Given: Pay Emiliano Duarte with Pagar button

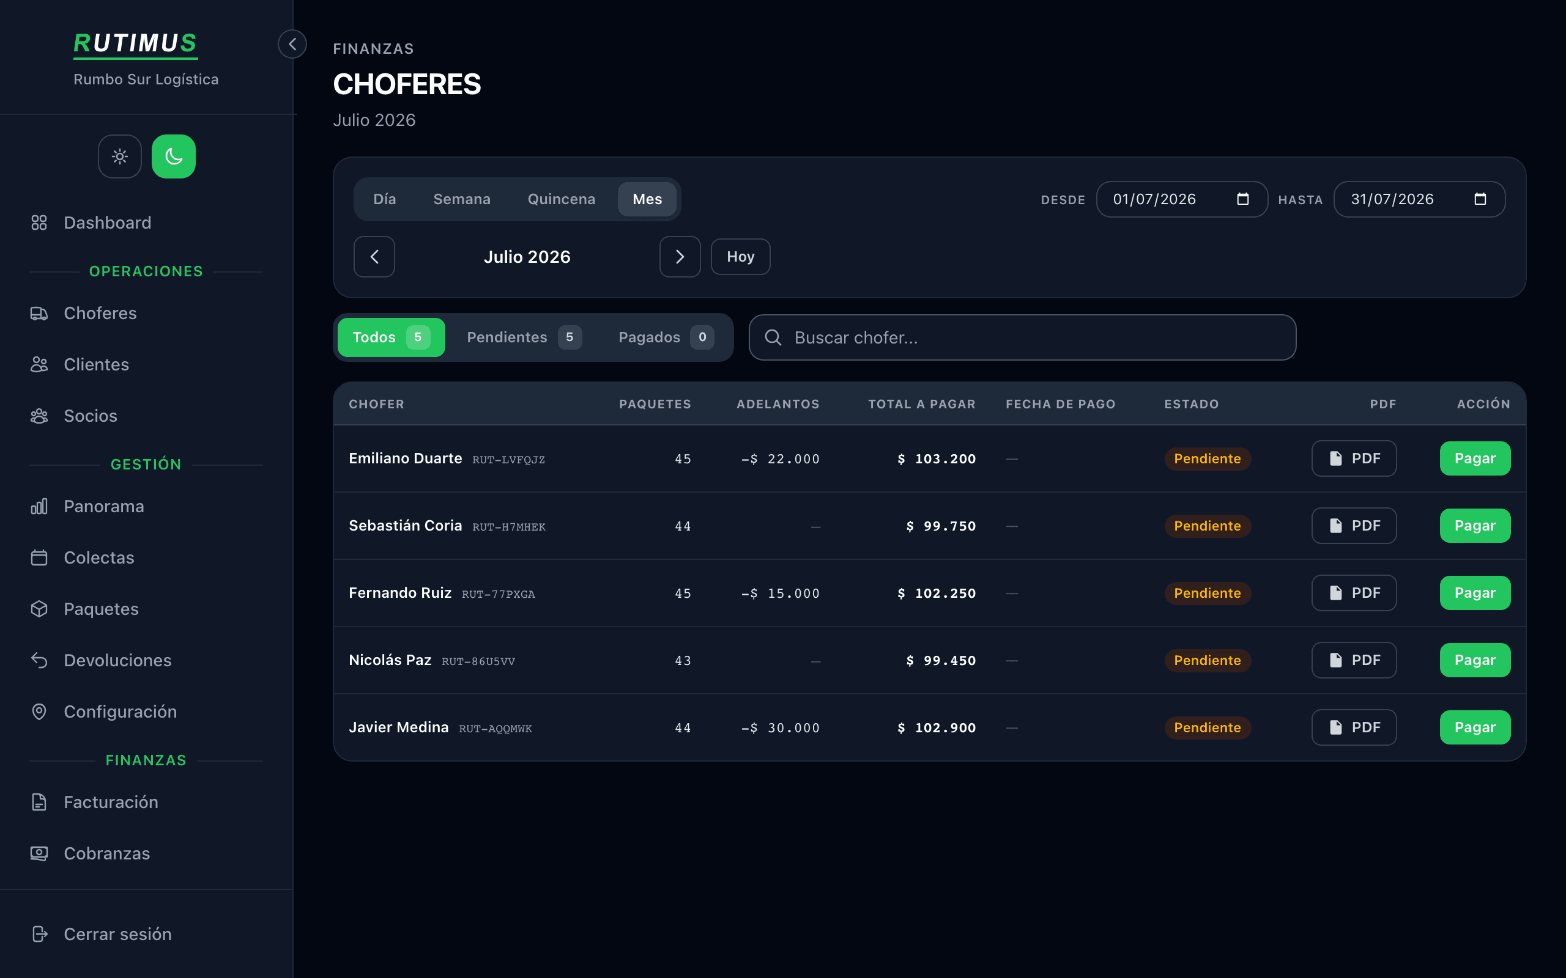Looking at the screenshot, I should coord(1475,458).
